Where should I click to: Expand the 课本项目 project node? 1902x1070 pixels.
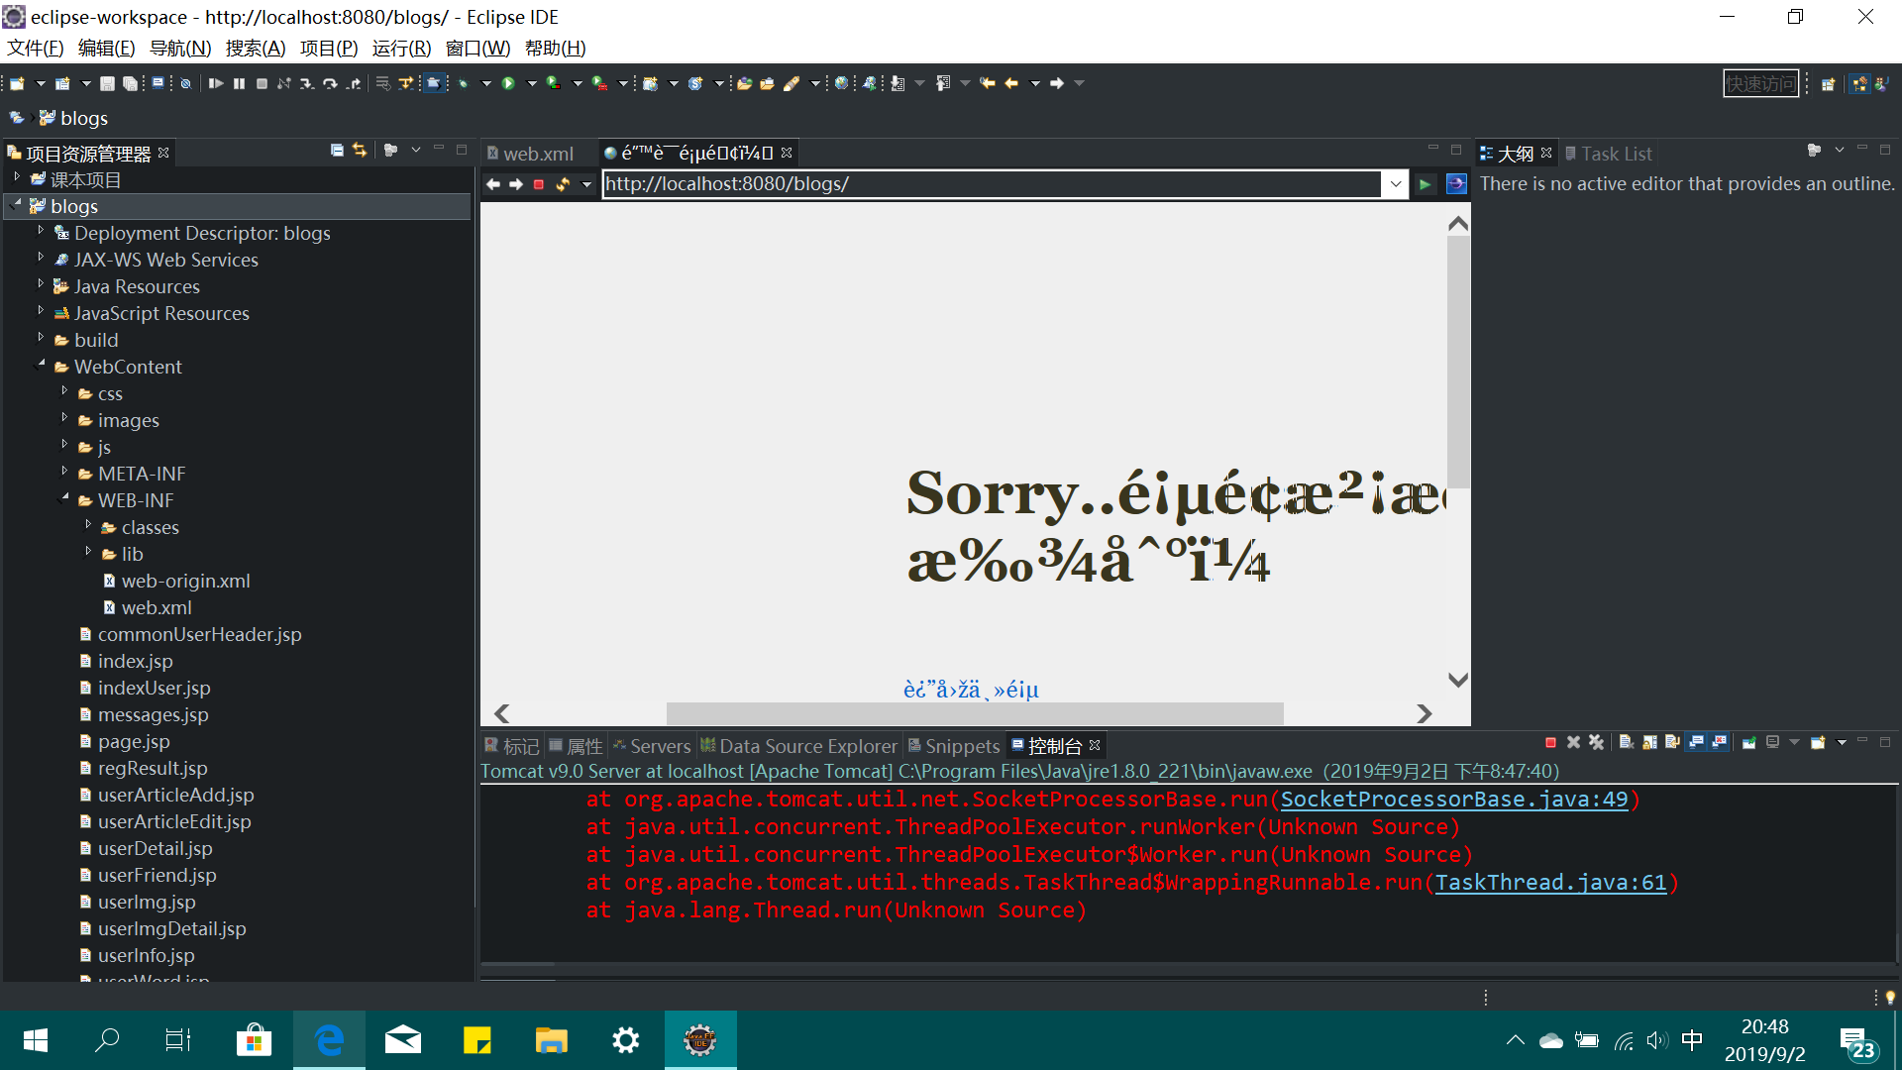17,178
